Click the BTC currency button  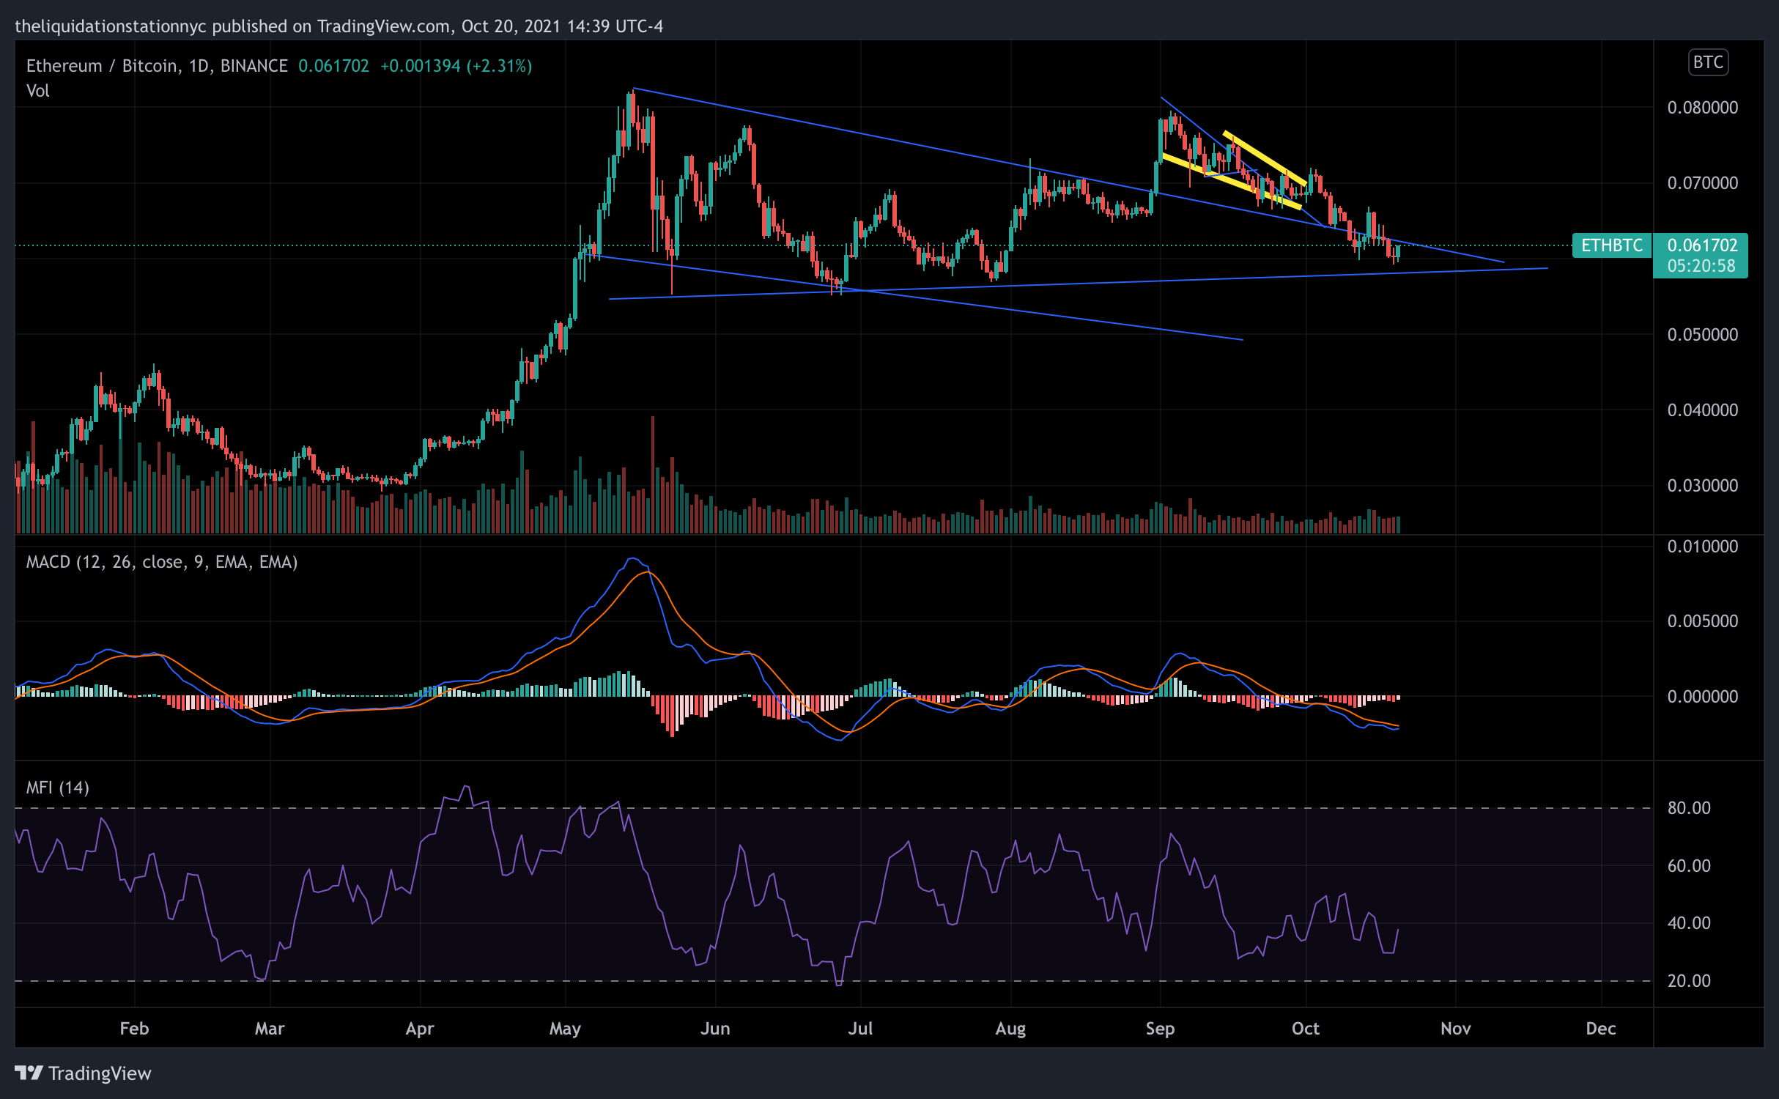point(1707,62)
